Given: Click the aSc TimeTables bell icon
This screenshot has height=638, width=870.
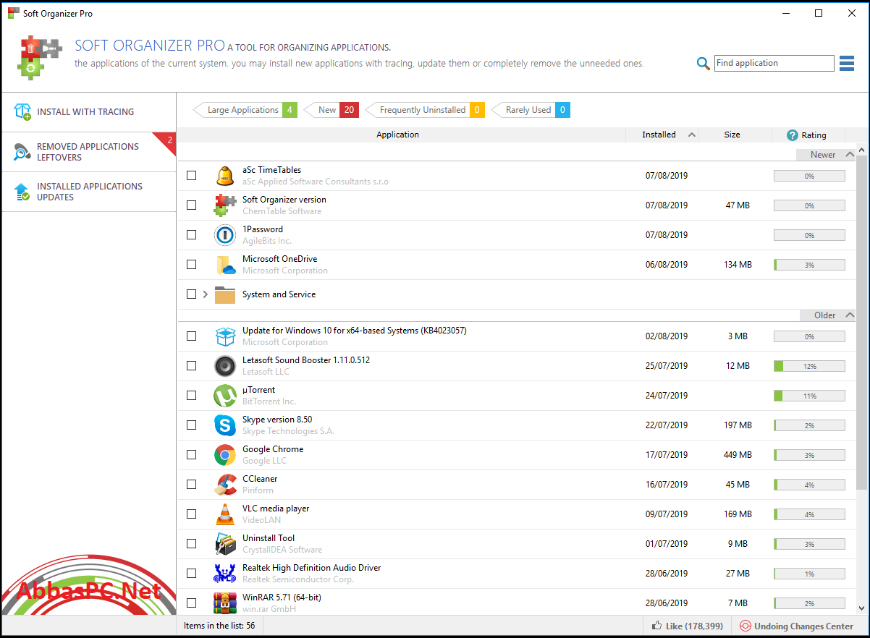Looking at the screenshot, I should tap(225, 176).
